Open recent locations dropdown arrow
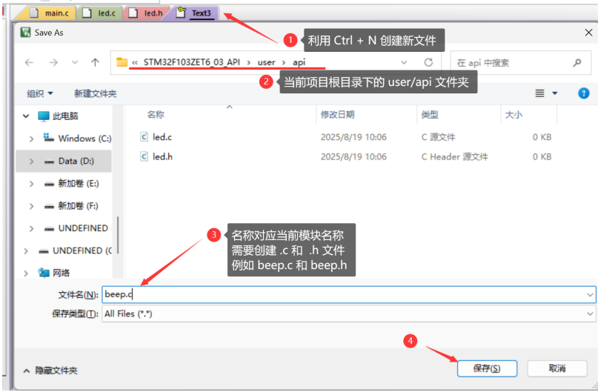609x392 pixels. [75, 62]
